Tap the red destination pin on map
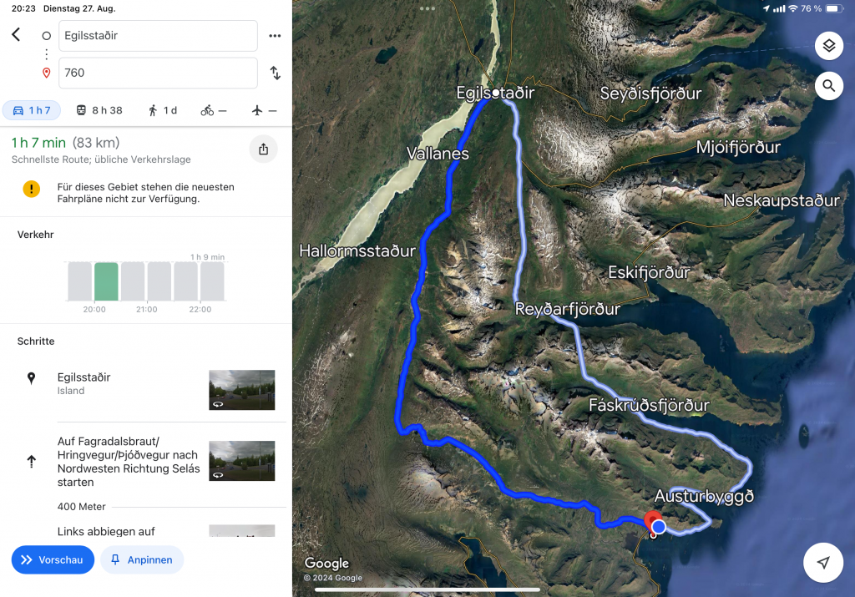 [652, 520]
